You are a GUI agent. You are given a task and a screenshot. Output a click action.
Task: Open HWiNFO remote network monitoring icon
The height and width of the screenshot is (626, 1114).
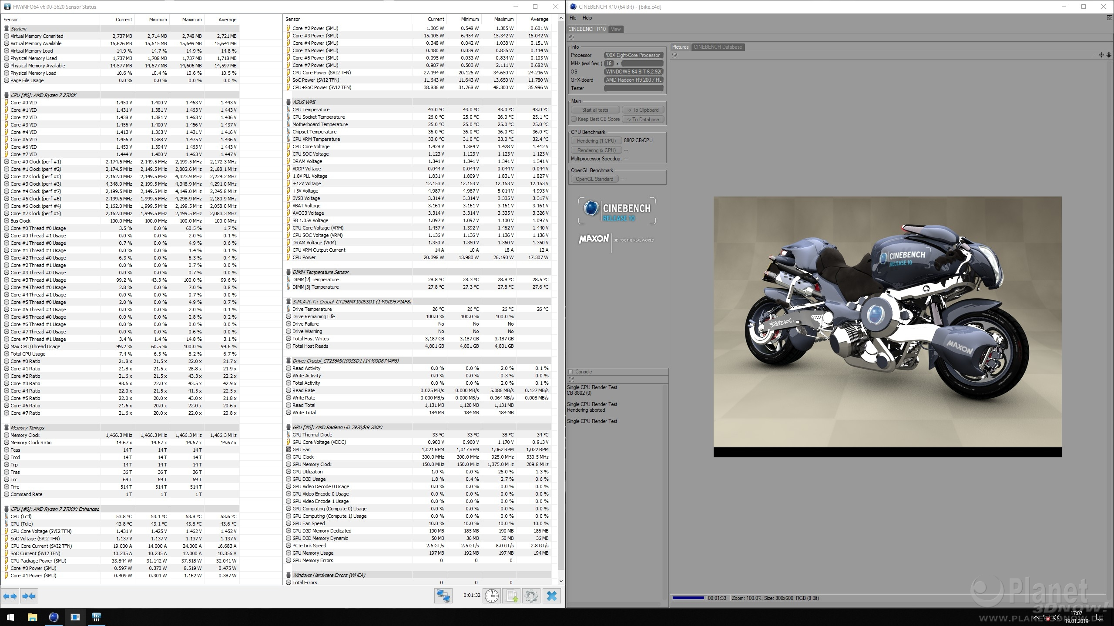coord(443,596)
